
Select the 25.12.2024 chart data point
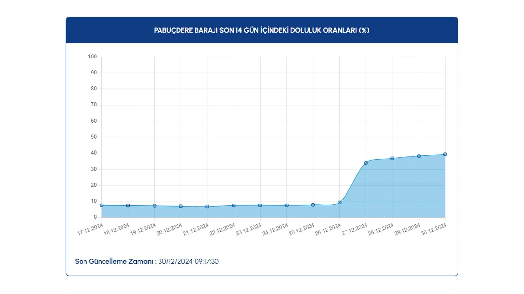click(x=313, y=205)
